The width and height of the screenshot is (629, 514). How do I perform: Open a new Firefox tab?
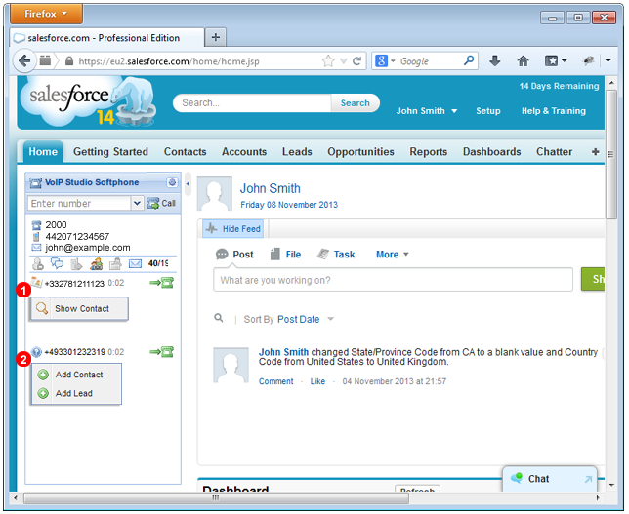click(216, 38)
